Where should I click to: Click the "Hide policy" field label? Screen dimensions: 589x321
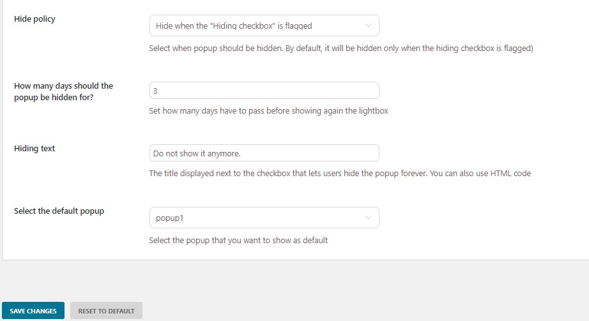click(34, 19)
